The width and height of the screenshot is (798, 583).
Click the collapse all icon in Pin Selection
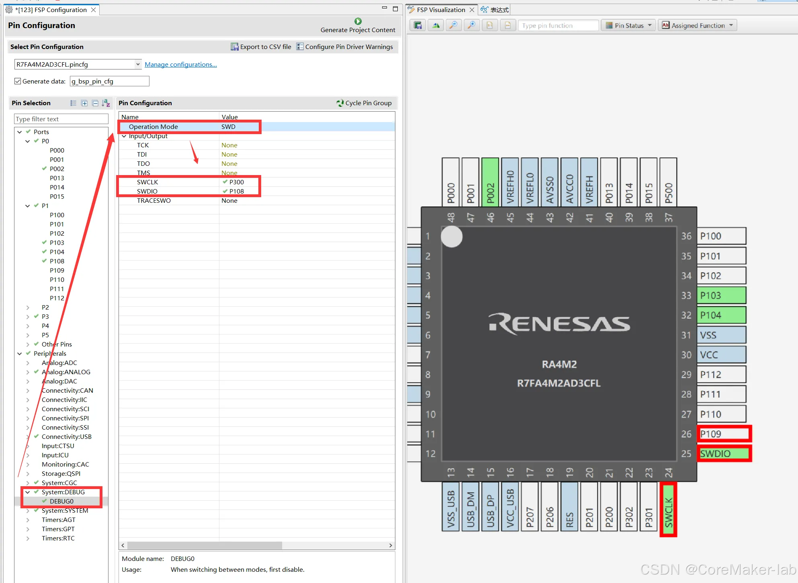(x=95, y=103)
